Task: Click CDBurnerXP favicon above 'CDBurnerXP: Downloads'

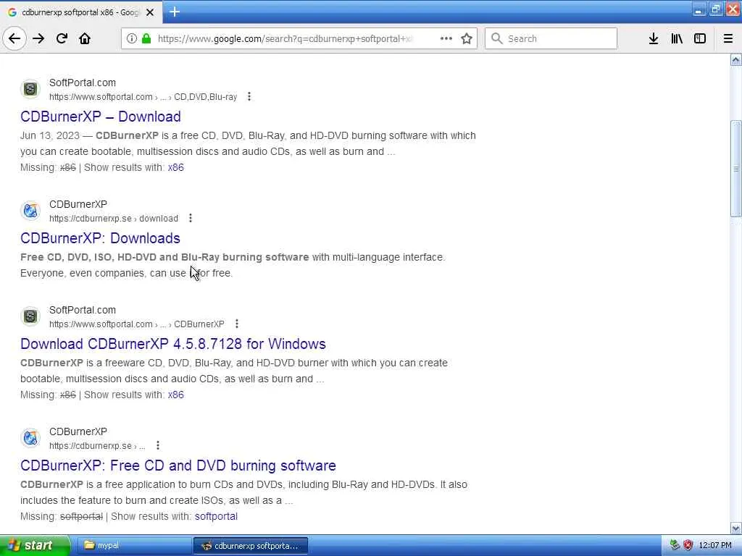Action: coord(30,211)
